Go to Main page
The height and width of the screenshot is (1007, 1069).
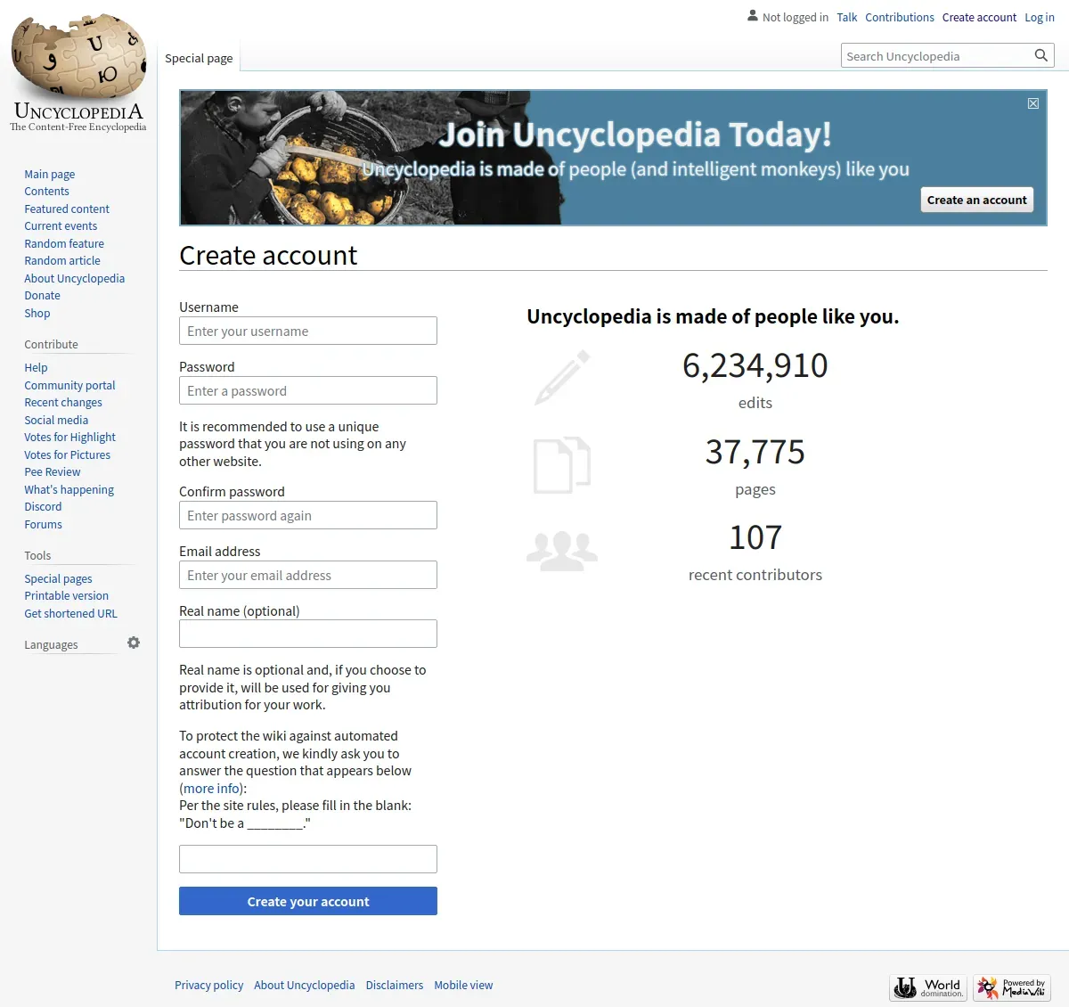click(x=50, y=174)
